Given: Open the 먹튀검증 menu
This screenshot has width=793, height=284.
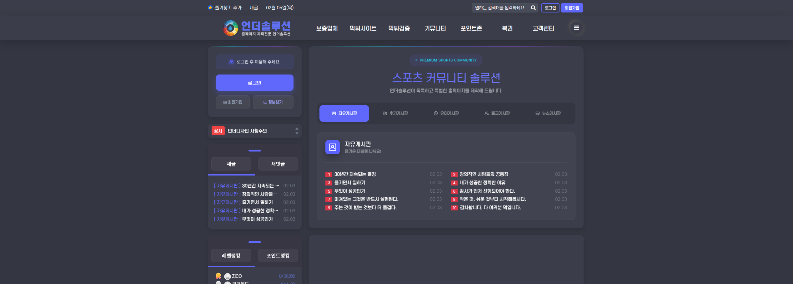Looking at the screenshot, I should point(399,28).
